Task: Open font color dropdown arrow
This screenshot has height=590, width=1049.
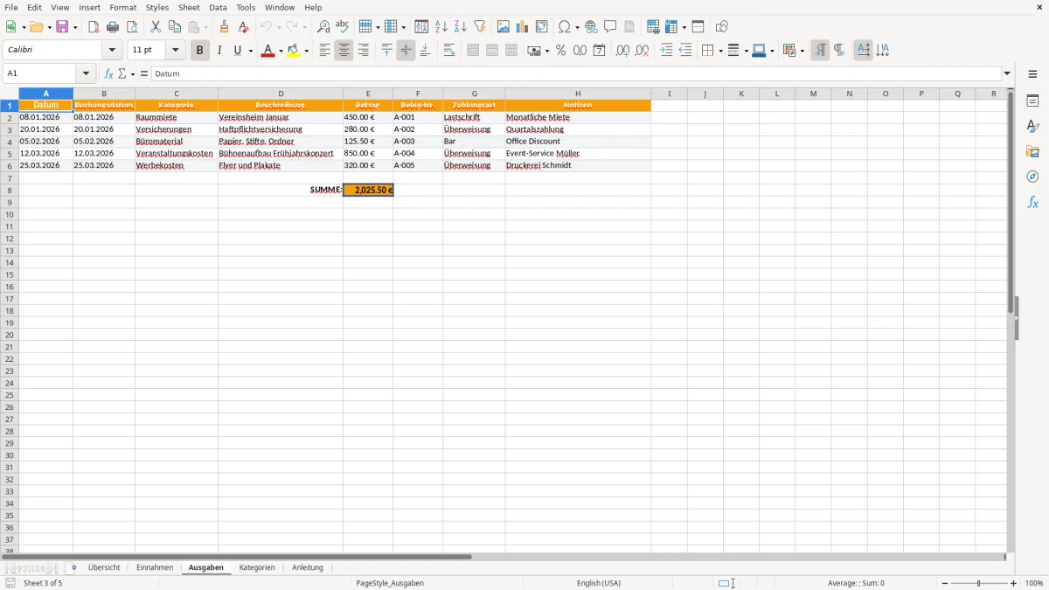Action: pyautogui.click(x=280, y=51)
